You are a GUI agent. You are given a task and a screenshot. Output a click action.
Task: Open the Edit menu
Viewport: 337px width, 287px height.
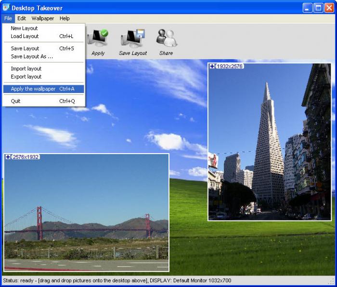click(x=22, y=18)
